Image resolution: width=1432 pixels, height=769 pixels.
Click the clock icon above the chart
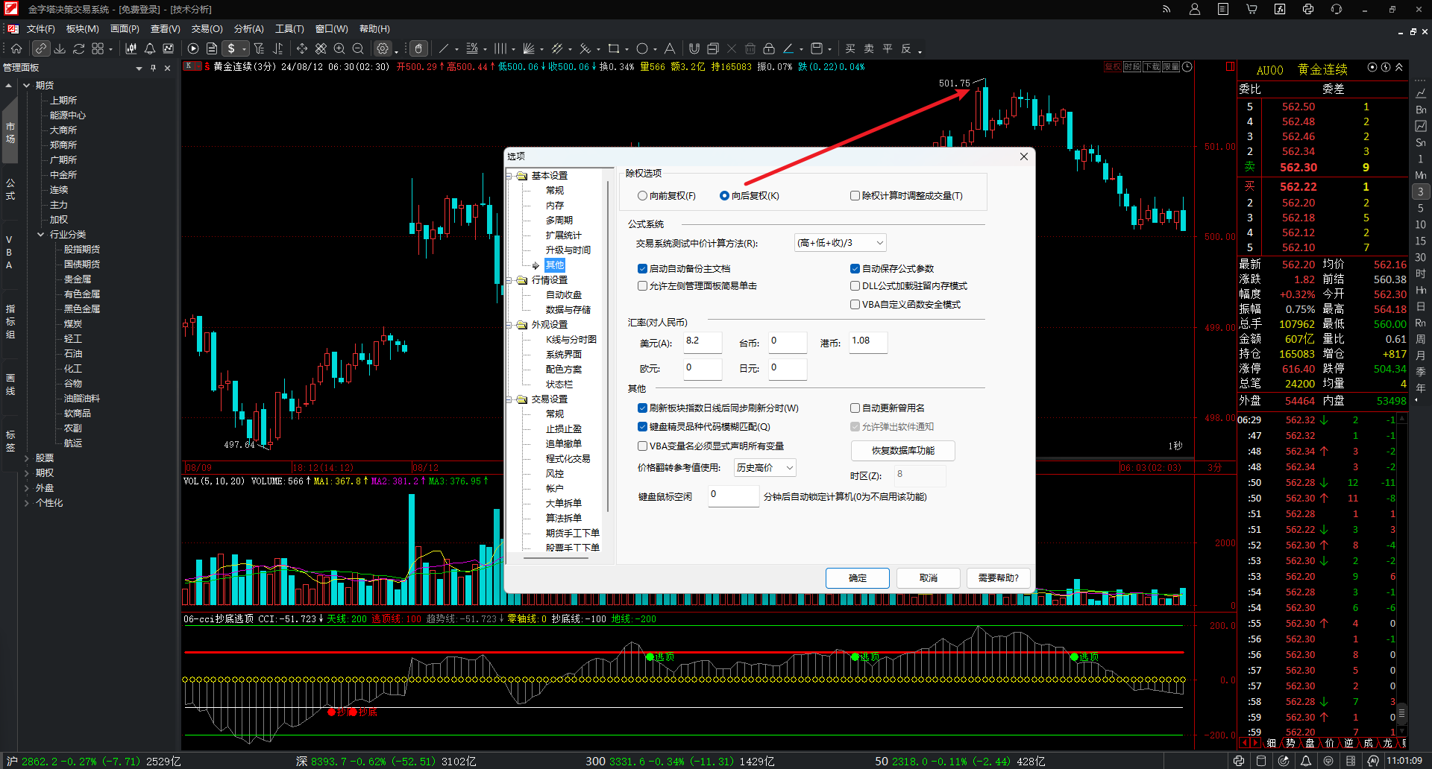tap(1187, 67)
